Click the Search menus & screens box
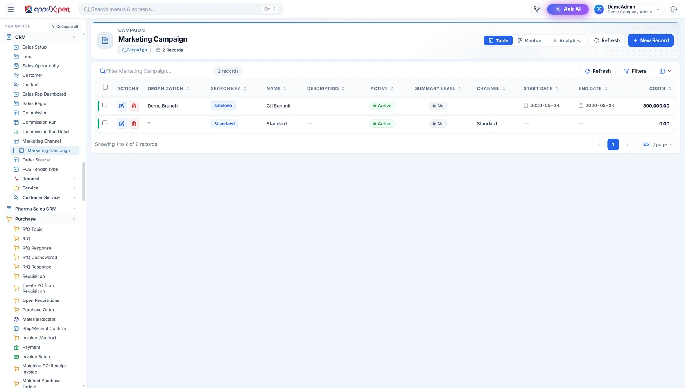The width and height of the screenshot is (685, 388). [181, 9]
